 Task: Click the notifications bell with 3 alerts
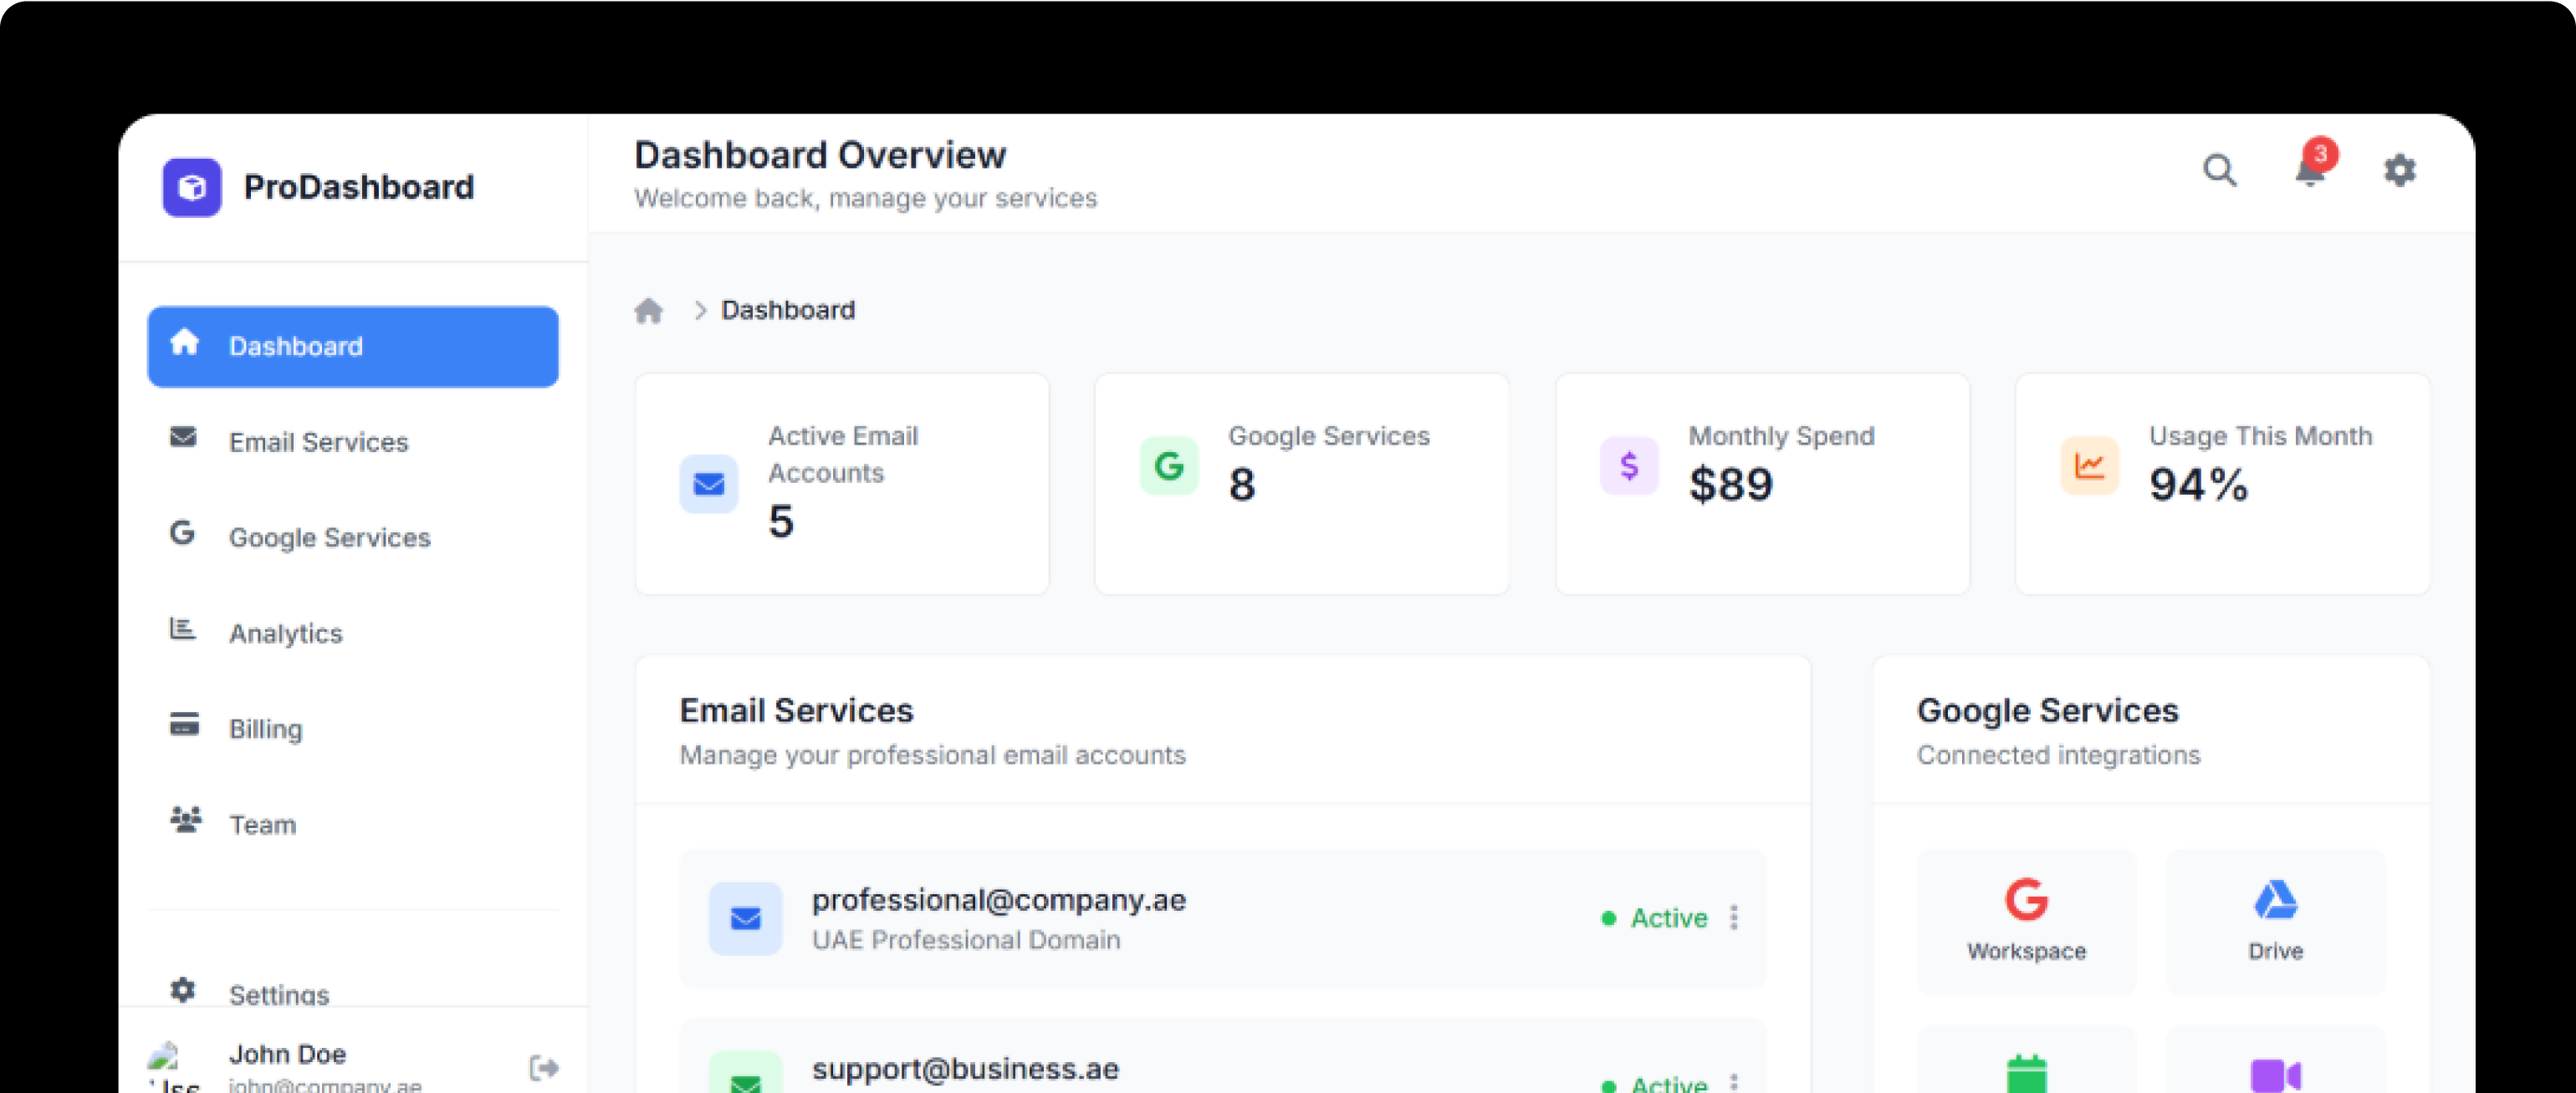coord(2309,172)
